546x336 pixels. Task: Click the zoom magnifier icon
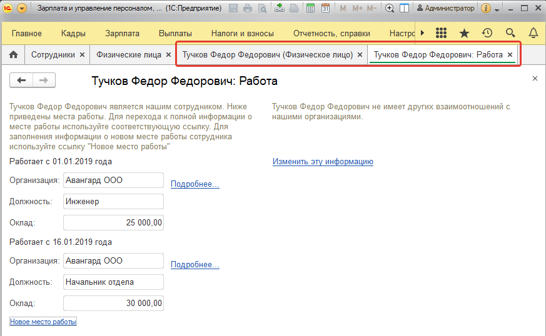(390, 9)
